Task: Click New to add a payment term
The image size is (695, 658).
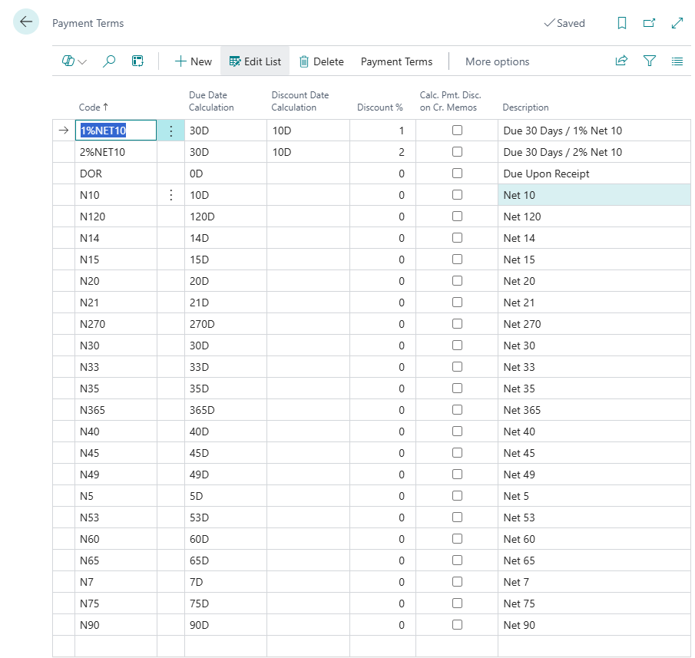Action: click(x=193, y=61)
